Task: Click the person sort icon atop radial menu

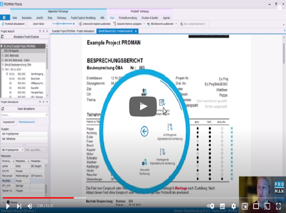Action: (x=144, y=92)
